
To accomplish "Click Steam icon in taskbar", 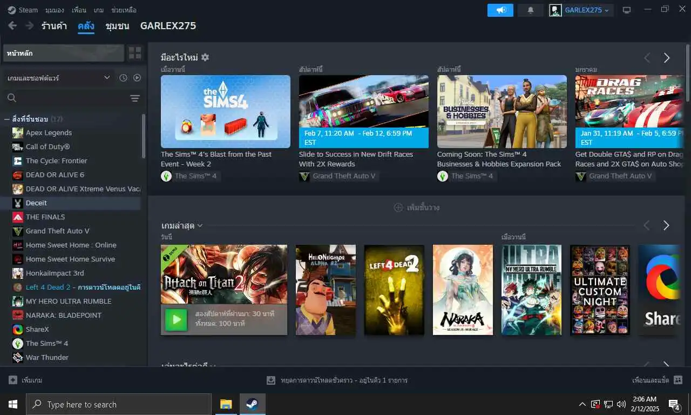I will point(252,404).
